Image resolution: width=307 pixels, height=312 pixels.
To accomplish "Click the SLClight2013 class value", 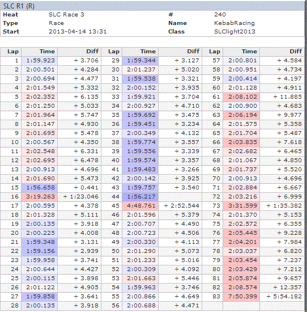I will [x=234, y=32].
